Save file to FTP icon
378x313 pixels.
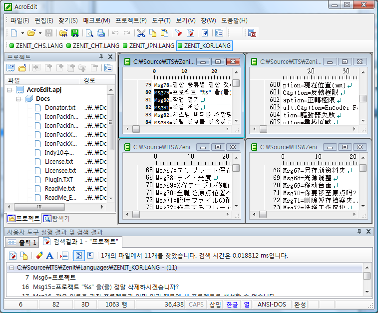(75, 33)
